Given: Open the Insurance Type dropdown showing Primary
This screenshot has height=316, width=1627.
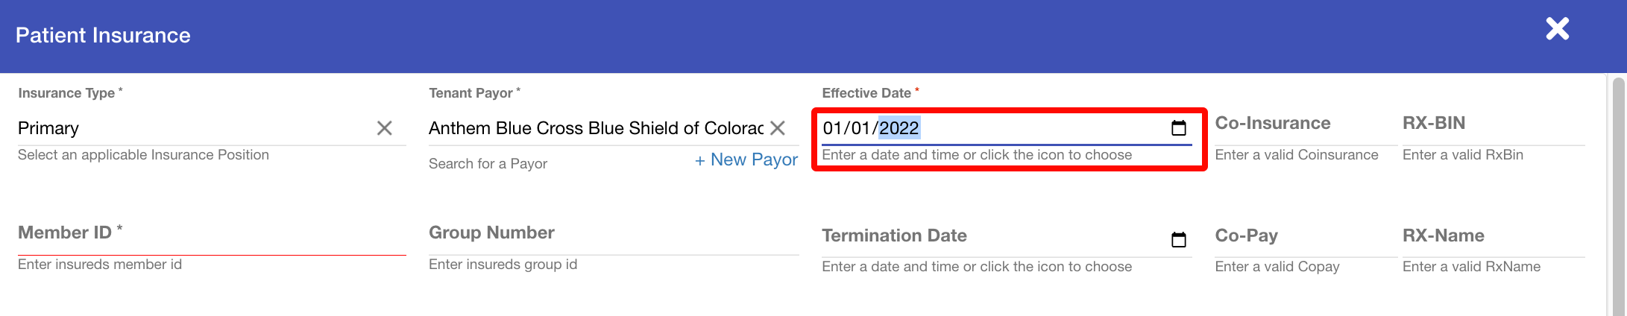Looking at the screenshot, I should 194,128.
